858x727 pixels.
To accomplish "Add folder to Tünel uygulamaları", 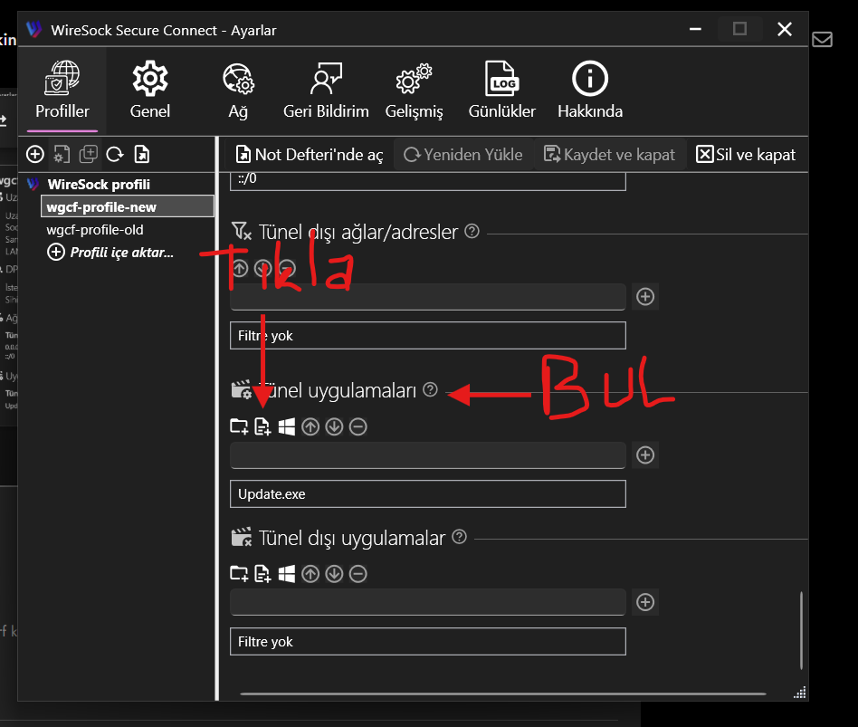I will 239,426.
